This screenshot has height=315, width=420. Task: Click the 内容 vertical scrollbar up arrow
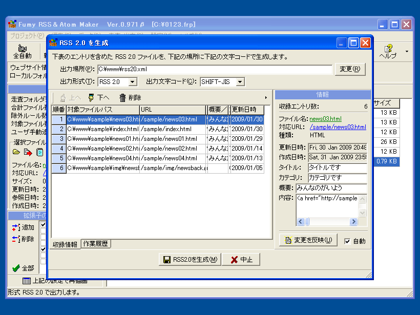coord(362,199)
